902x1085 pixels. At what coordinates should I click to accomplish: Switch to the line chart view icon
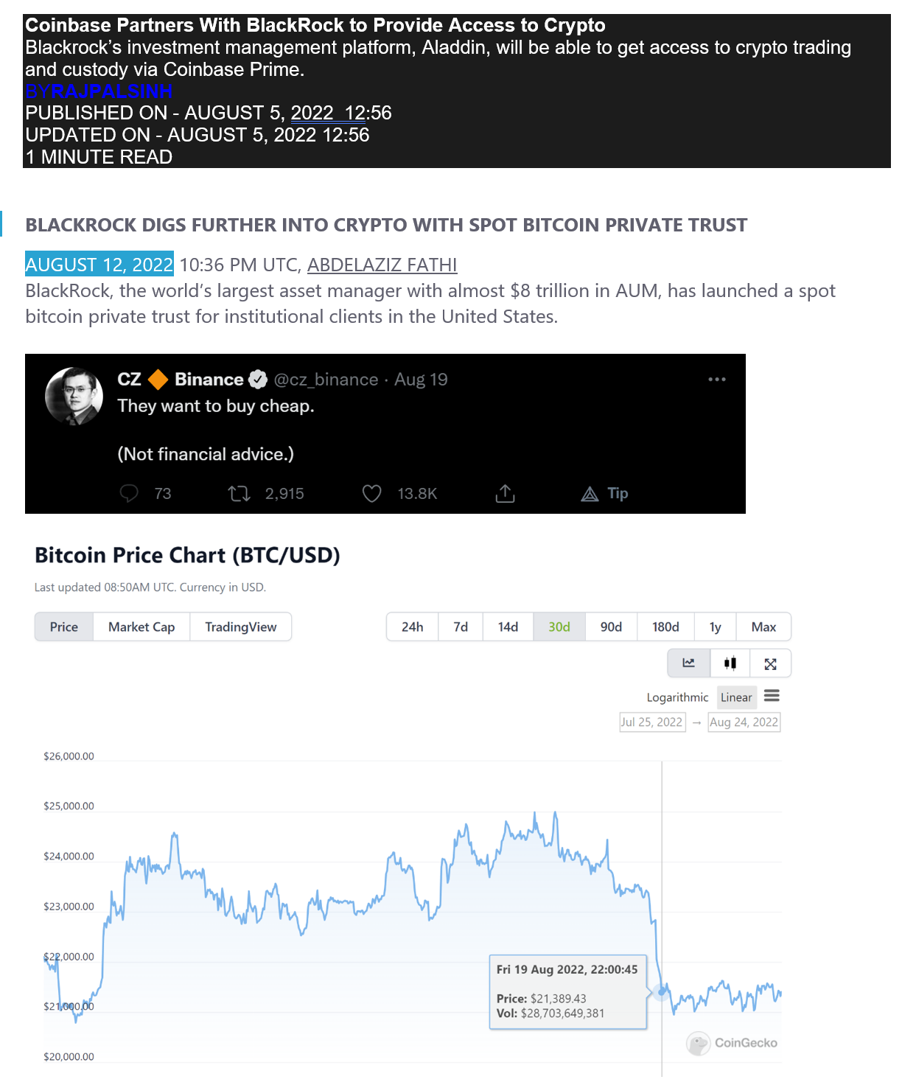689,663
